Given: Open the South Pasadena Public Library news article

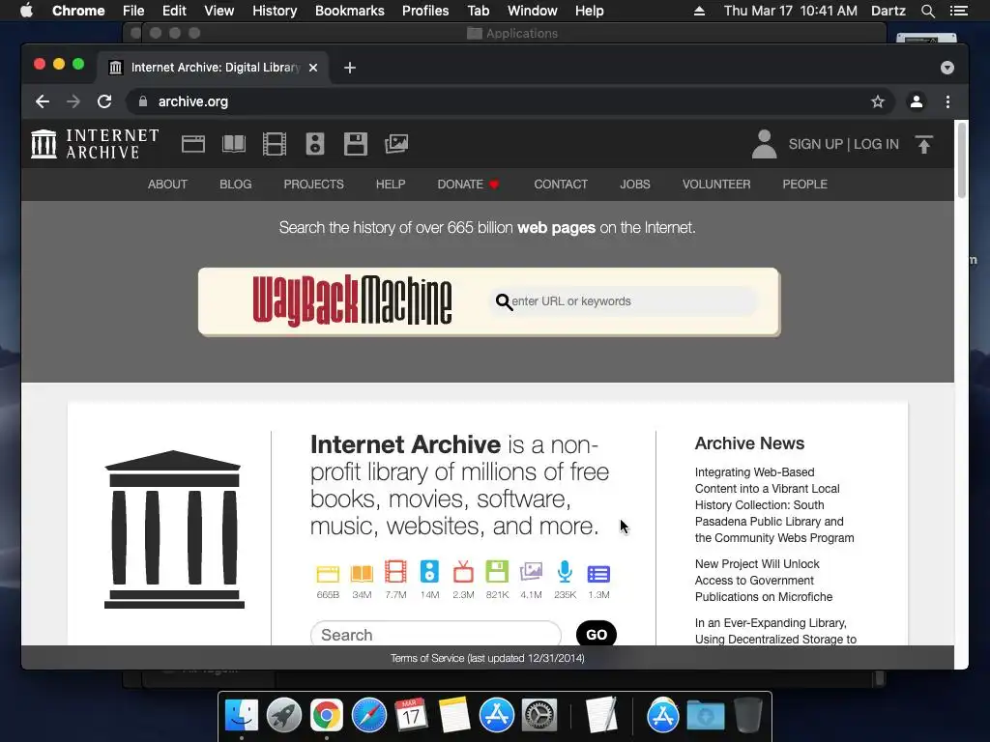Looking at the screenshot, I should coord(774,504).
